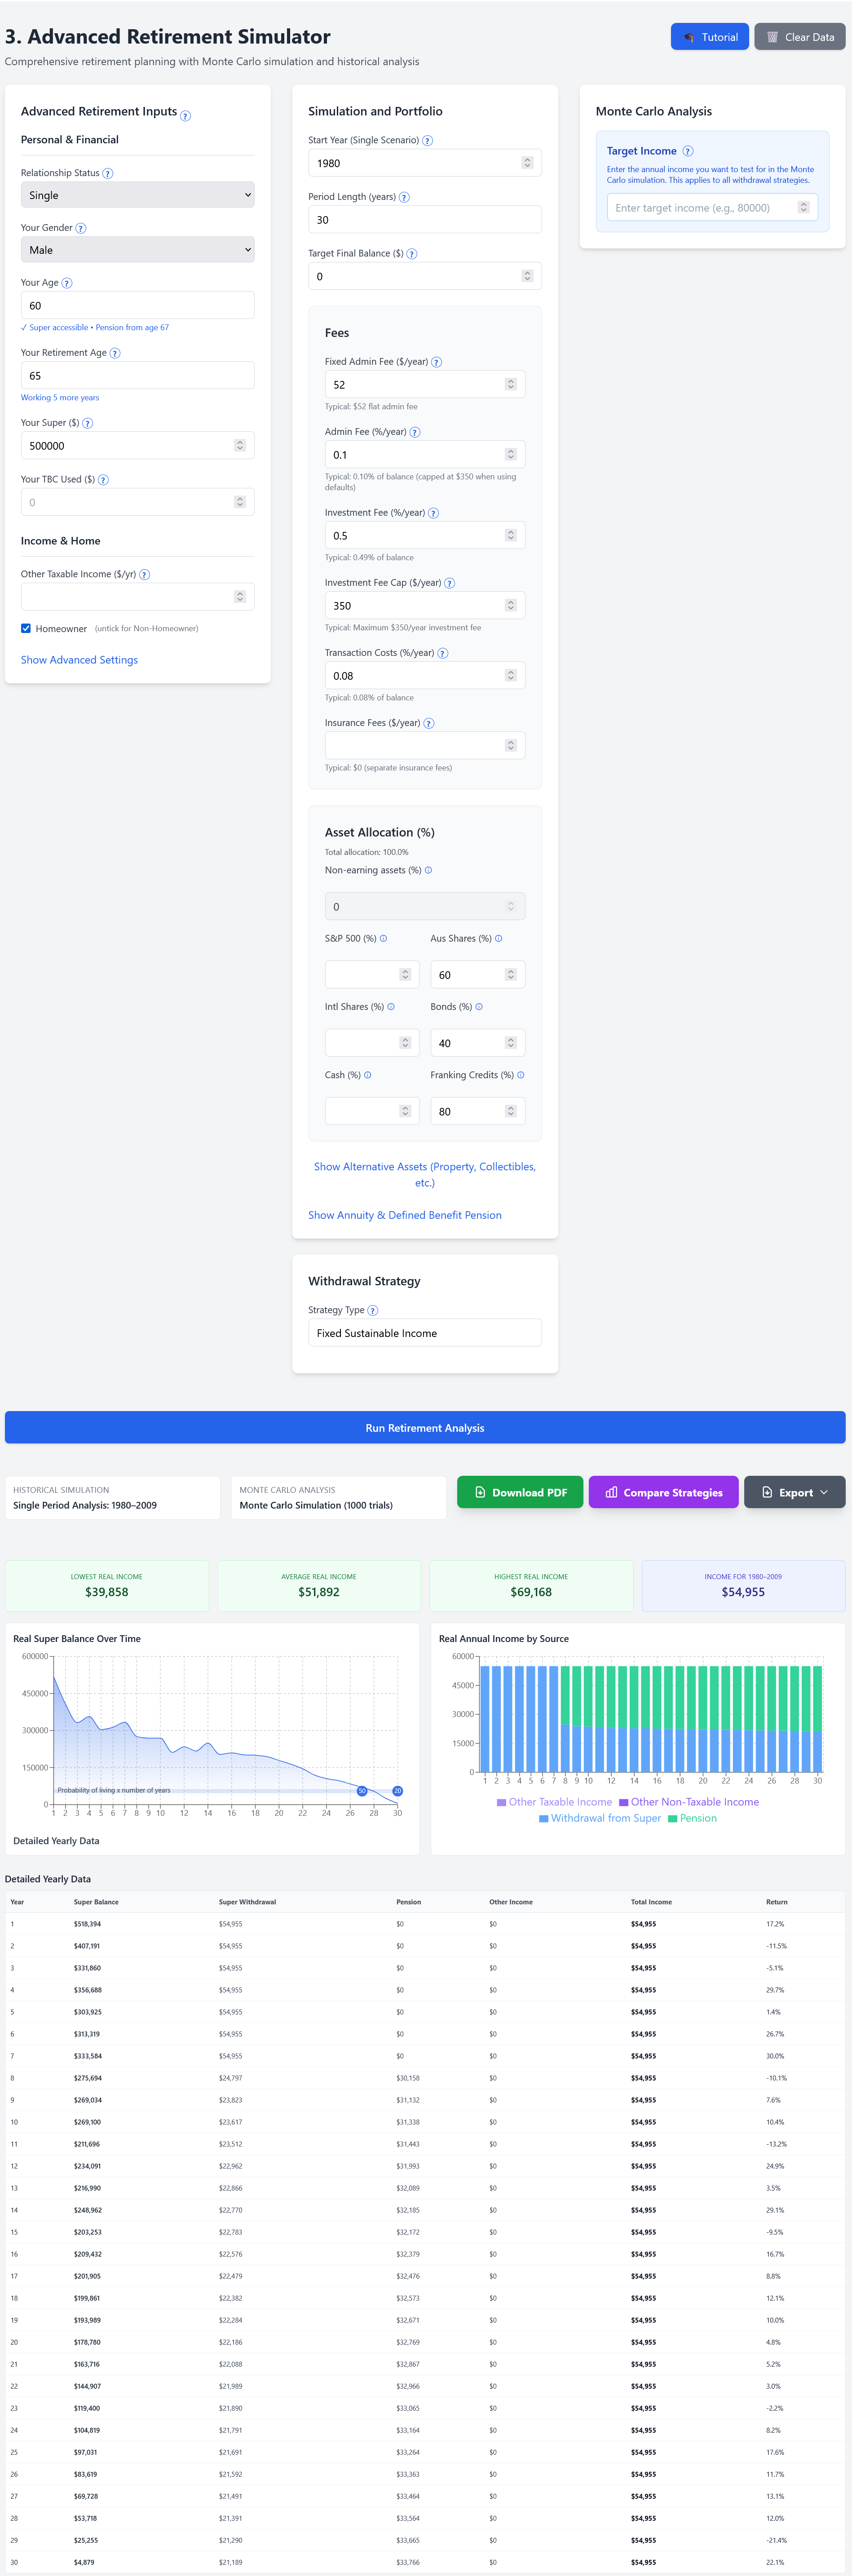852x2576 pixels.
Task: Switch to Historical Simulation tab
Action: (x=112, y=1497)
